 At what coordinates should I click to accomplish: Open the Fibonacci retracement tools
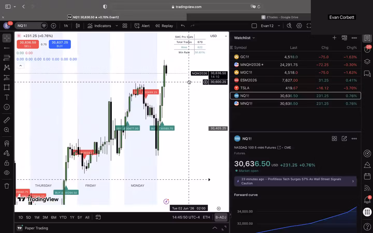[7, 57]
